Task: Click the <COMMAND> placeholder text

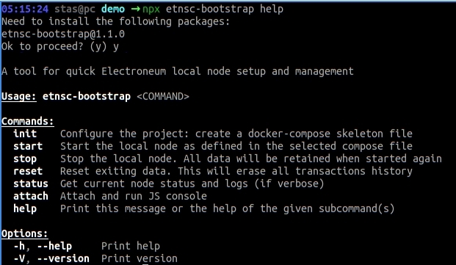Action: pos(163,96)
